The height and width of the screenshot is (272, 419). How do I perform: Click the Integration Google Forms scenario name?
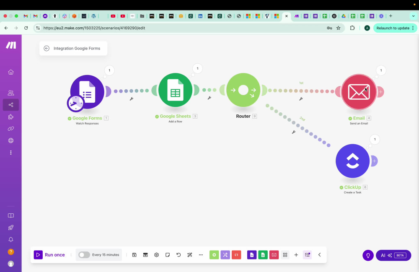click(x=77, y=48)
